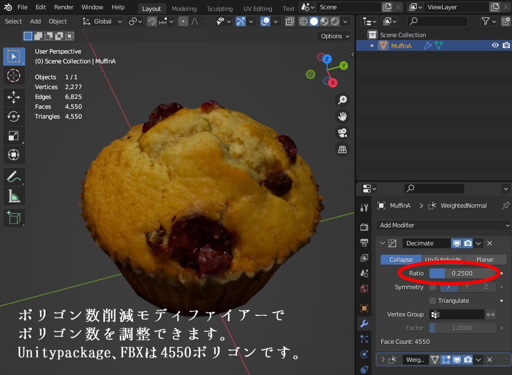Select the Add Cube tool
Image resolution: width=512 pixels, height=375 pixels.
point(14,217)
